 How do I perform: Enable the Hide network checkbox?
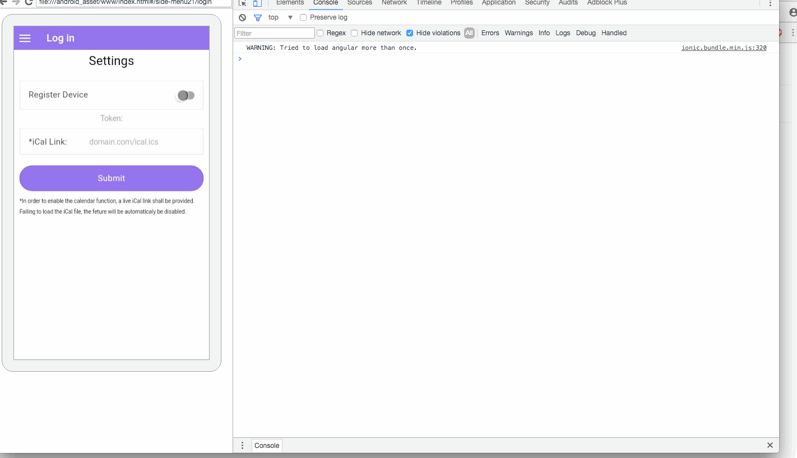click(354, 33)
